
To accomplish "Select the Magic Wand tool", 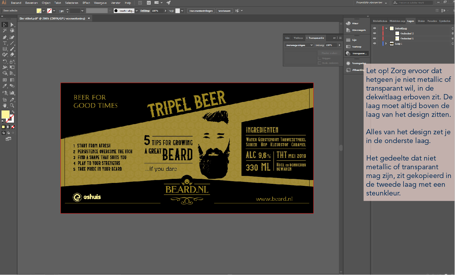I will [5, 31].
